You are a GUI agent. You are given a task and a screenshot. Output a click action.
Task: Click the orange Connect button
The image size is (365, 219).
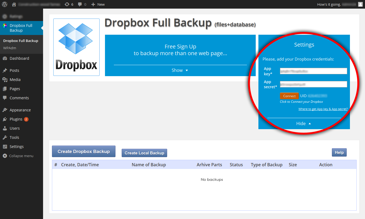click(289, 96)
